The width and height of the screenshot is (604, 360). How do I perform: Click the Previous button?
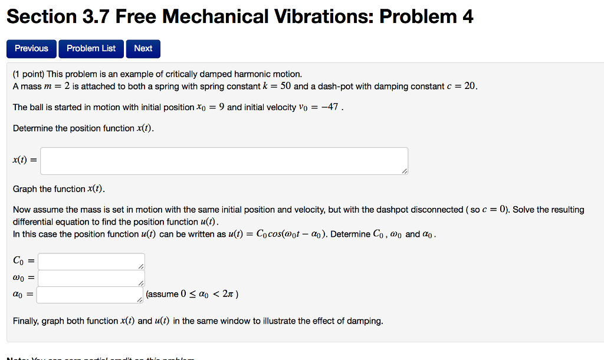click(31, 48)
